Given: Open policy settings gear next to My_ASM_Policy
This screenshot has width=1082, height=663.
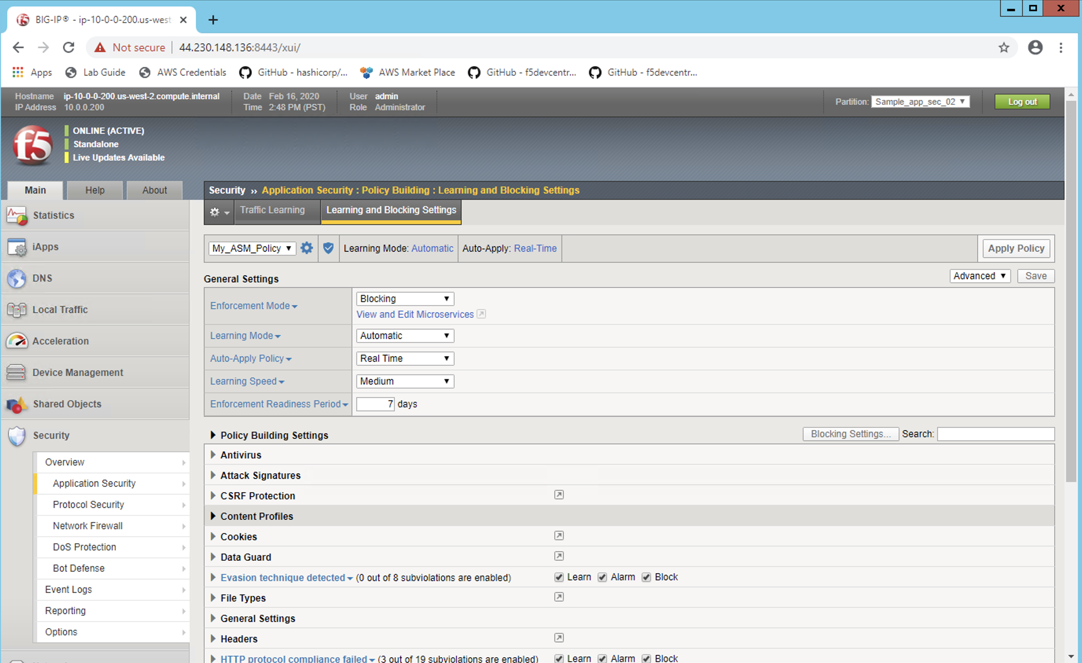Looking at the screenshot, I should pyautogui.click(x=307, y=248).
